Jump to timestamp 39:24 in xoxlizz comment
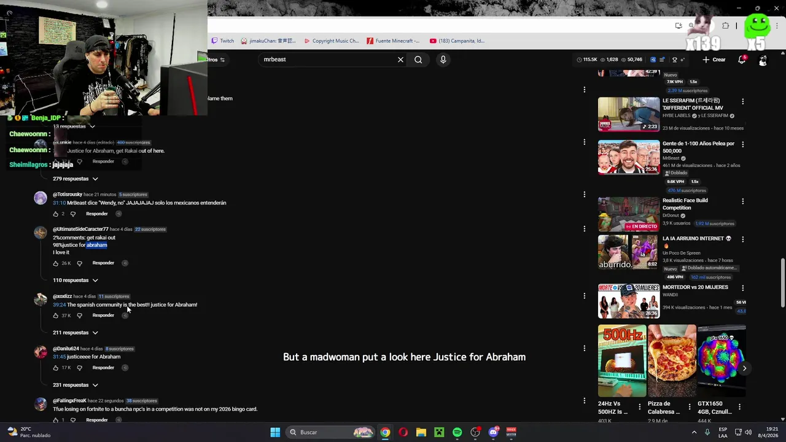This screenshot has width=786, height=442. click(x=59, y=304)
